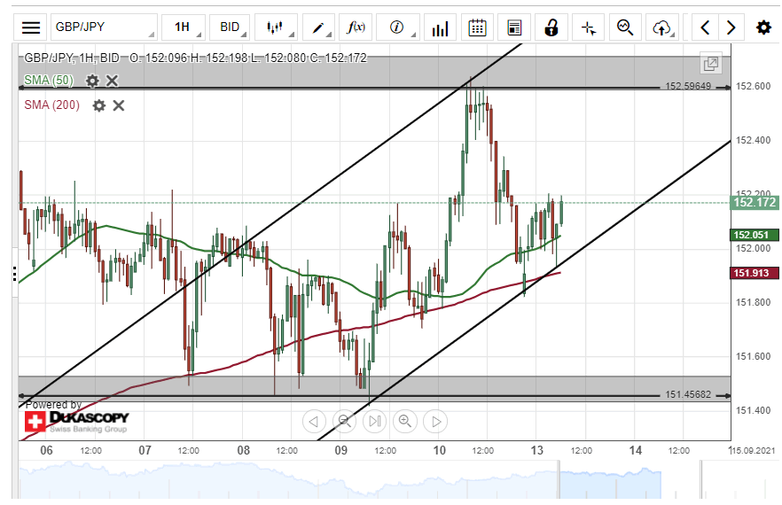Click the bar chart volume icon
This screenshot has width=782, height=505.
[440, 27]
